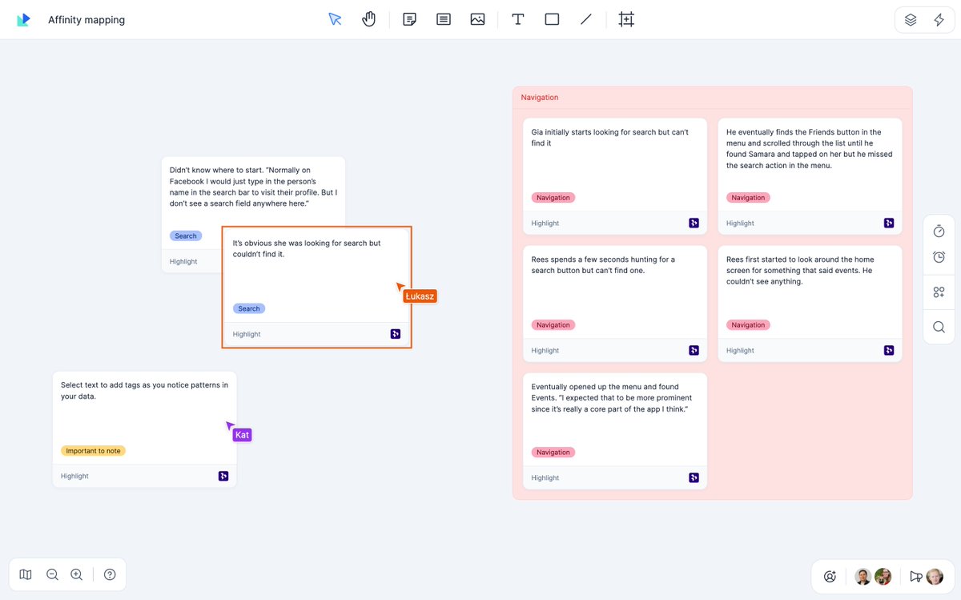Zoom in using the magnifier plus button
This screenshot has height=600, width=961.
pos(76,574)
